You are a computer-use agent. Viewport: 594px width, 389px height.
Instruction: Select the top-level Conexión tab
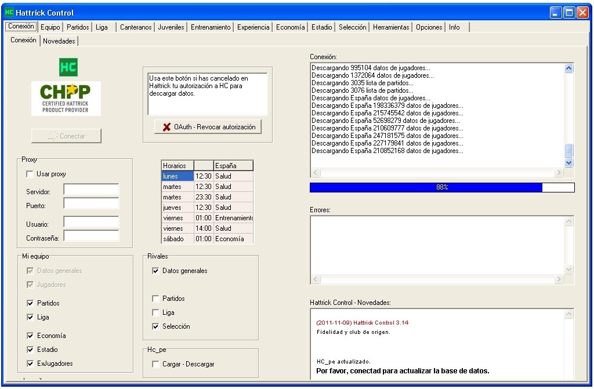21,27
